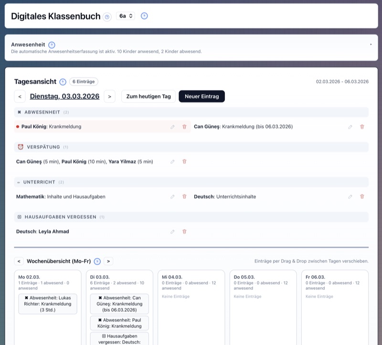Delete Deutsch Unterrichtsinhalte entry
Screen dimensions: 382x345
point(362,197)
